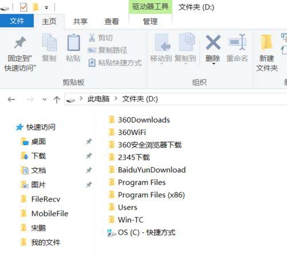Click the folder icon in quick access toolbar

click(36, 7)
